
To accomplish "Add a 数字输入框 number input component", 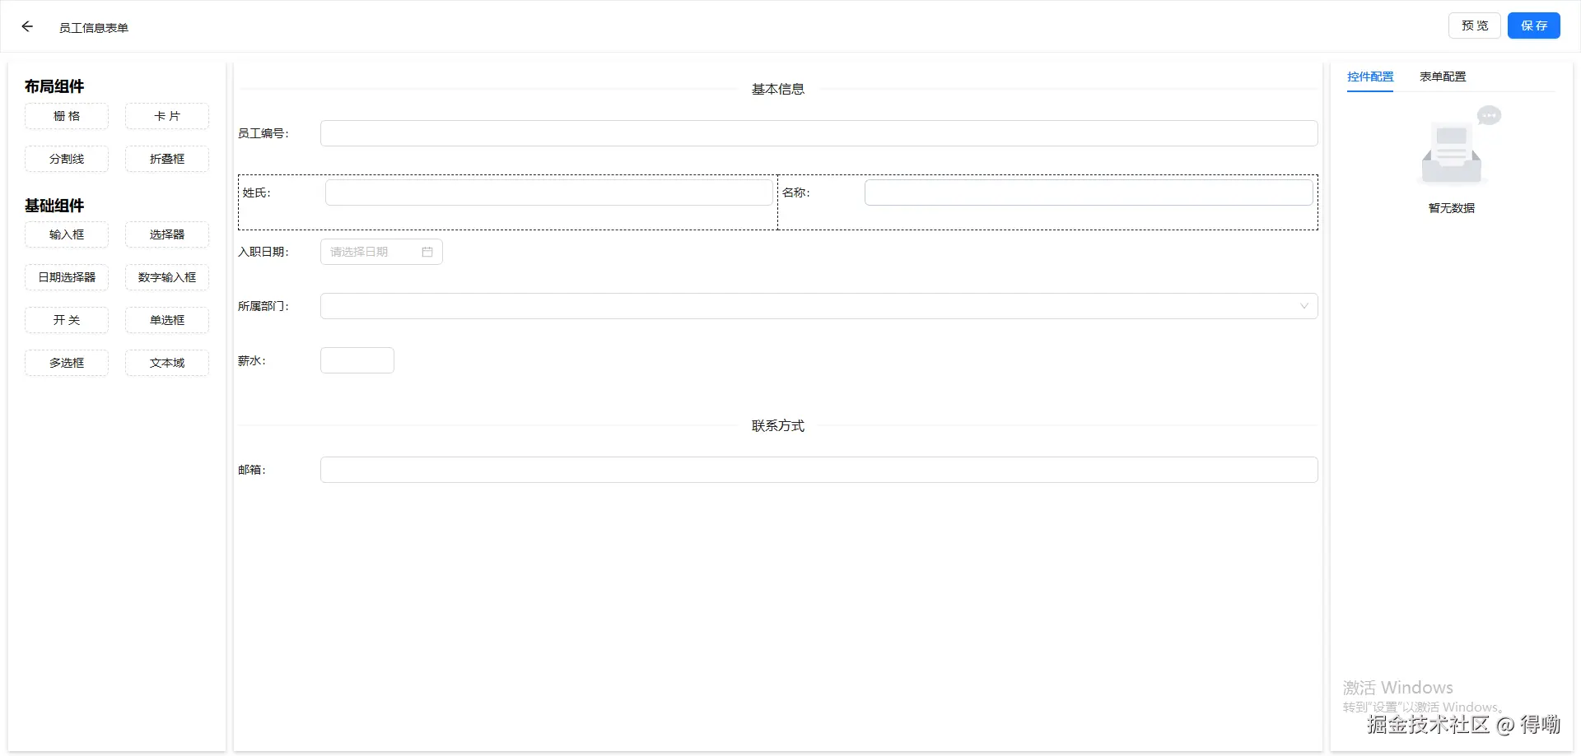I will pos(167,277).
